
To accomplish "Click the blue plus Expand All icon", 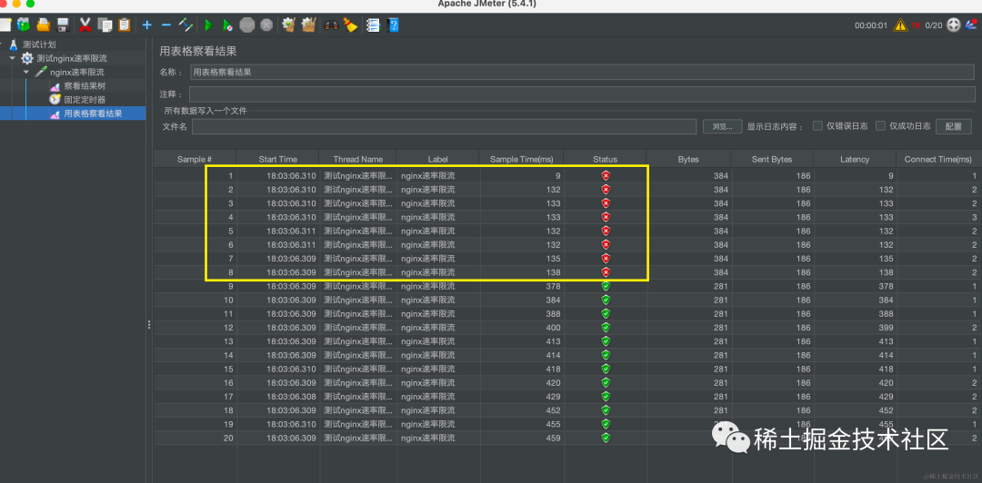I will [147, 25].
